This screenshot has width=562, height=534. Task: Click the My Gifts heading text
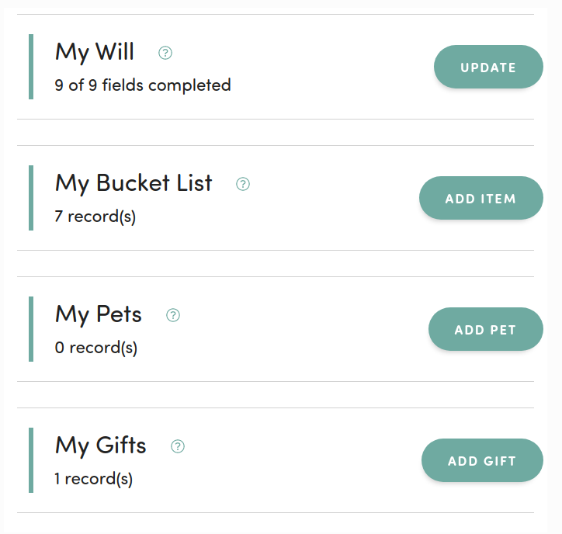point(101,446)
